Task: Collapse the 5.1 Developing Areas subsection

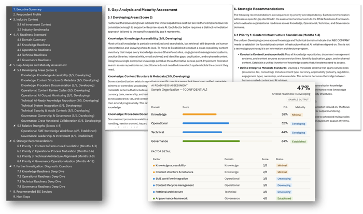Action: [x=14, y=70]
